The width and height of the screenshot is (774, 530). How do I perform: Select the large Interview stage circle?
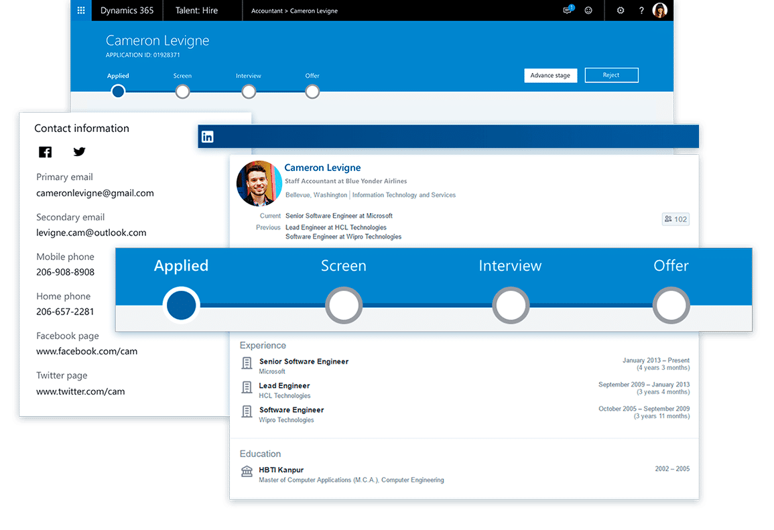point(511,306)
